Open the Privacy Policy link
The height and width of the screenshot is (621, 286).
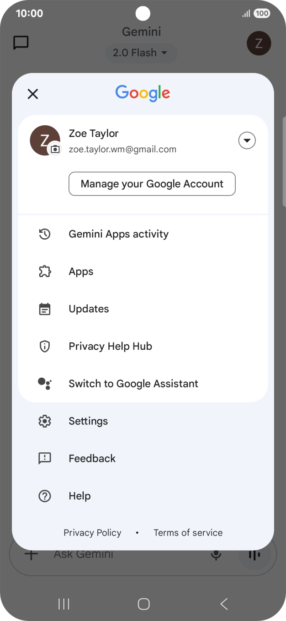92,533
